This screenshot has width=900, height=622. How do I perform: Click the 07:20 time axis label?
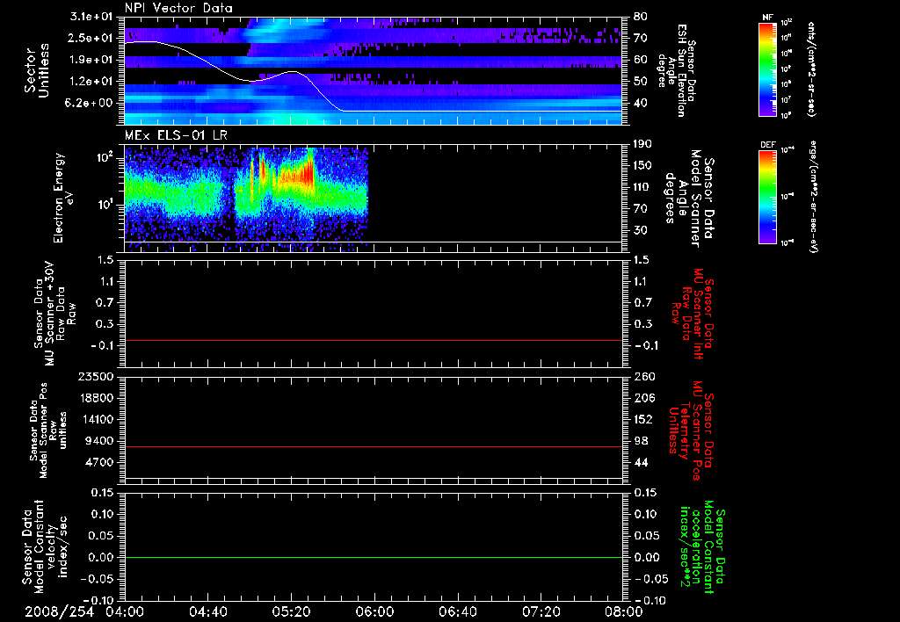click(541, 611)
